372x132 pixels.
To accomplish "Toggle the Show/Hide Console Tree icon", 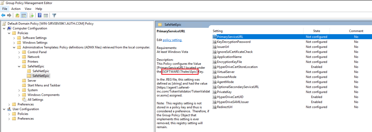I will (x=24, y=15).
